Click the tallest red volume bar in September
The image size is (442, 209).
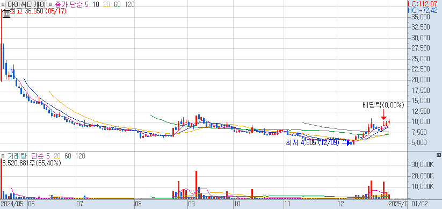click(x=196, y=184)
